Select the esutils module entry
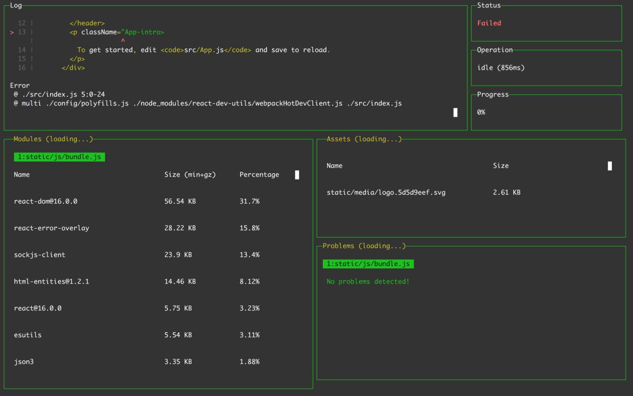 coord(27,335)
